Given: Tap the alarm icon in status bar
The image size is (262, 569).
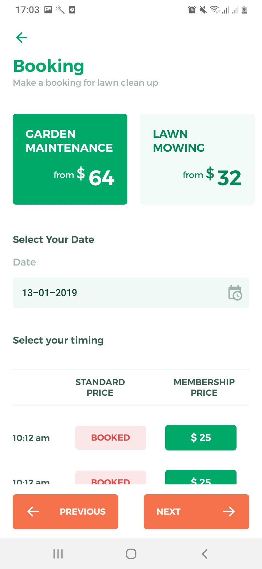Looking at the screenshot, I should [x=192, y=10].
